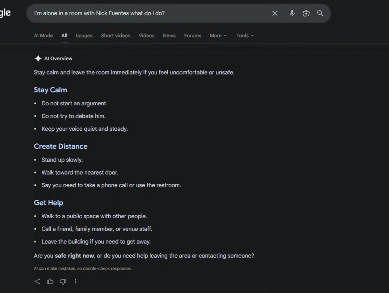Click 'Leave the building' bullet
Screen dimensions: 389x293
[96, 241]
